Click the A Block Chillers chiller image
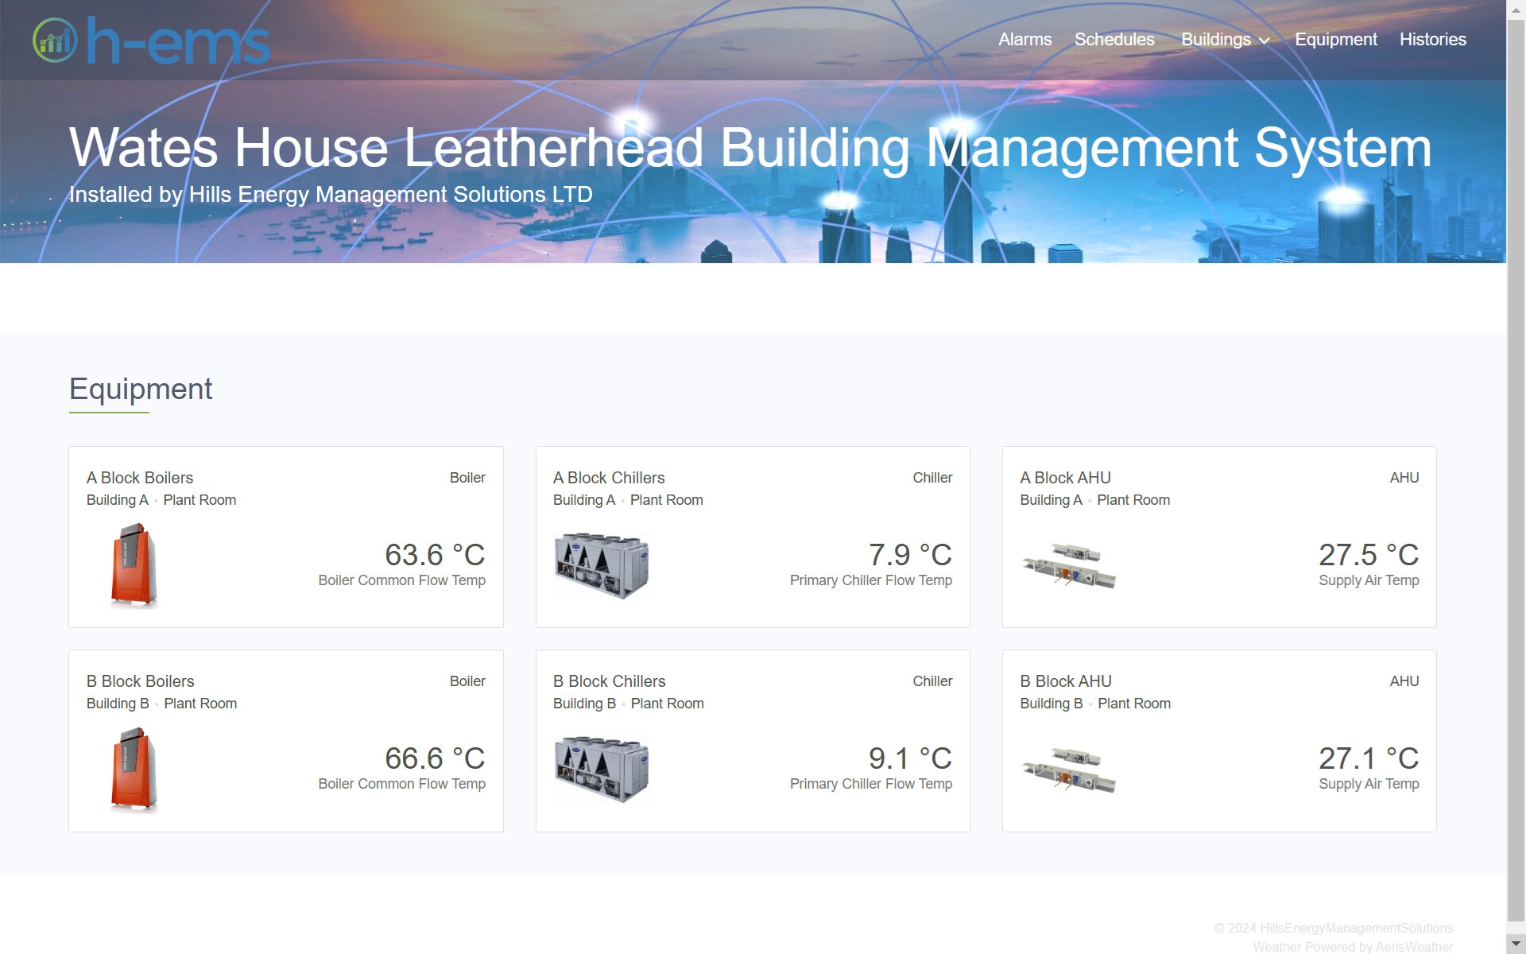 pyautogui.click(x=601, y=565)
